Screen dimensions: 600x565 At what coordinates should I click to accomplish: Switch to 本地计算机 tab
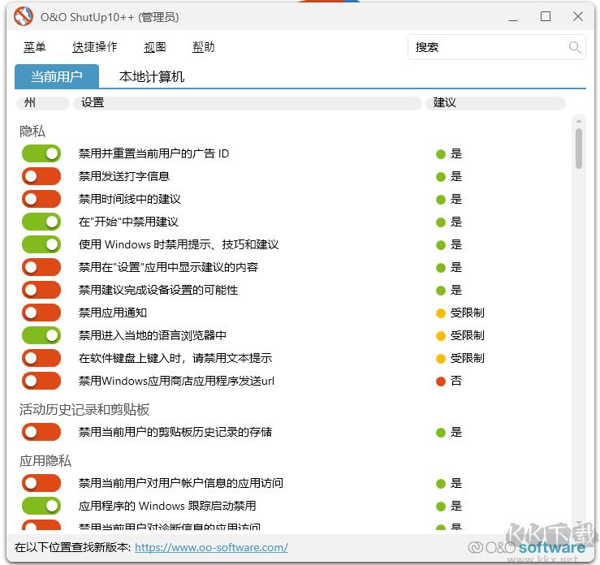click(152, 76)
